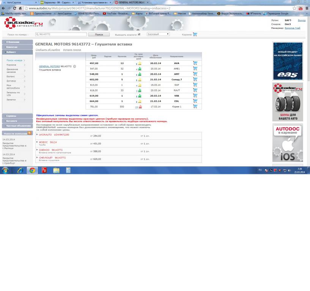The width and height of the screenshot is (310, 291).
Task: Open Договор in the sidebar menu
Action: (11, 81)
